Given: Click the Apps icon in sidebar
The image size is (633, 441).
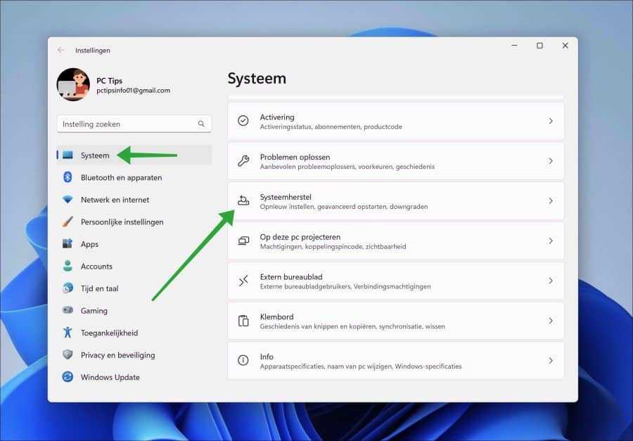Looking at the screenshot, I should [68, 243].
